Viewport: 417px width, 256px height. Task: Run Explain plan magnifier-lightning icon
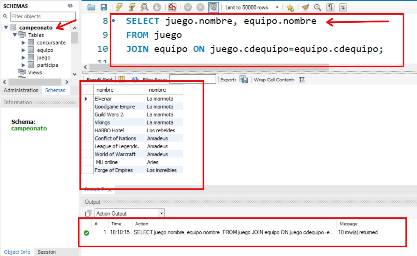coord(145,7)
